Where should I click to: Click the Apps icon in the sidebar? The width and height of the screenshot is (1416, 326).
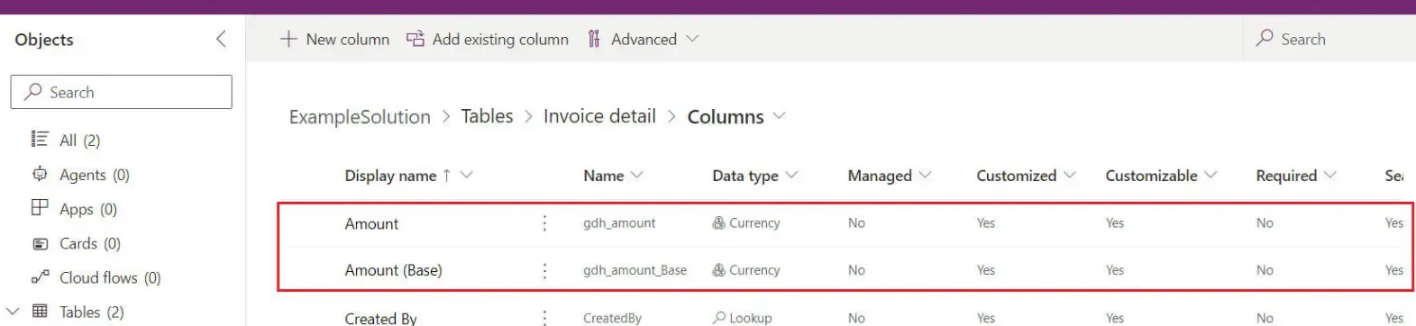tap(40, 208)
